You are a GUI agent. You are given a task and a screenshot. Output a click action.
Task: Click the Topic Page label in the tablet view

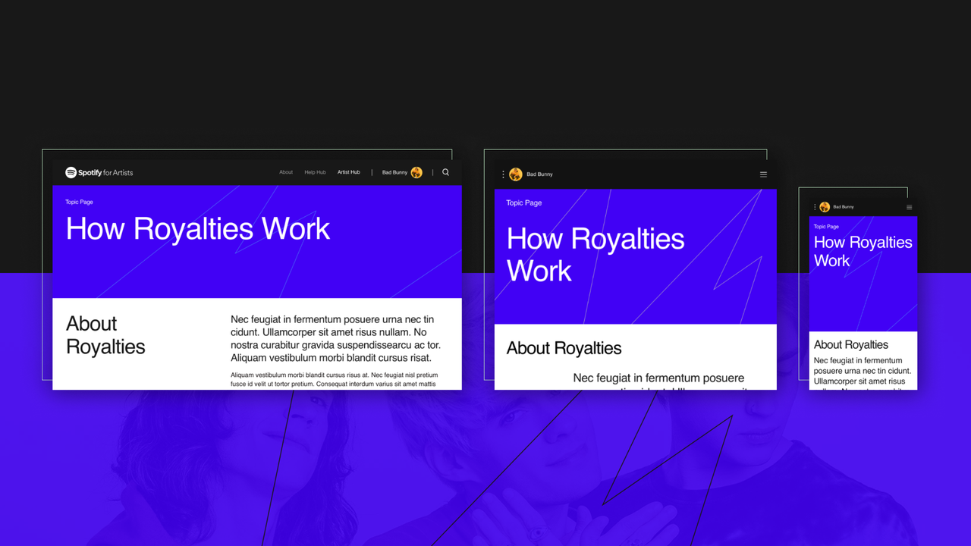pyautogui.click(x=524, y=203)
